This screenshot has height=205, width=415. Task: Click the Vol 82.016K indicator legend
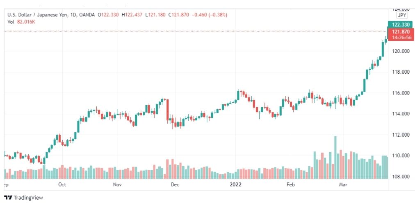pos(21,22)
